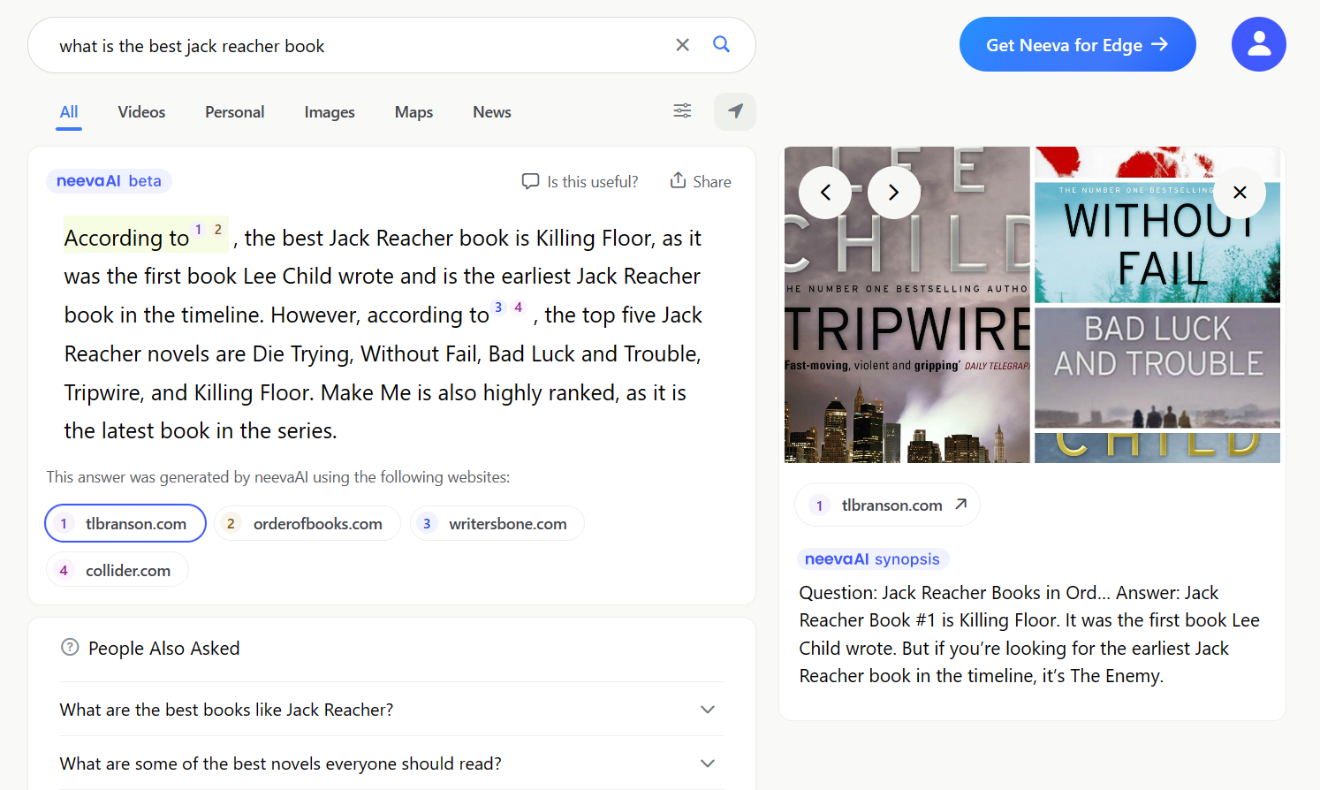Switch to the Maps tab
Image resolution: width=1320 pixels, height=790 pixels.
[x=413, y=112]
